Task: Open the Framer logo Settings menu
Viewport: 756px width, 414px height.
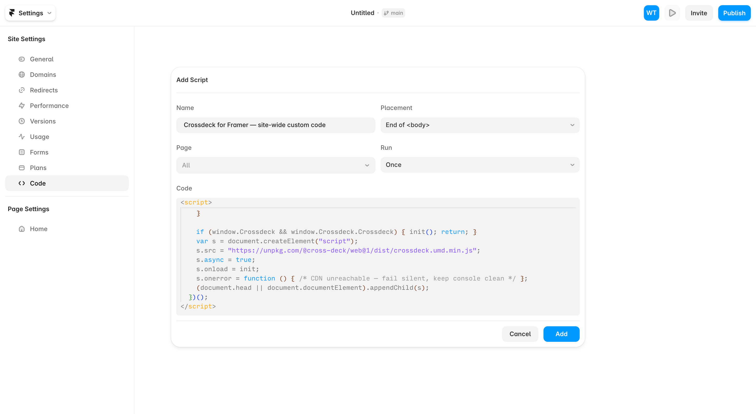Action: (x=30, y=13)
